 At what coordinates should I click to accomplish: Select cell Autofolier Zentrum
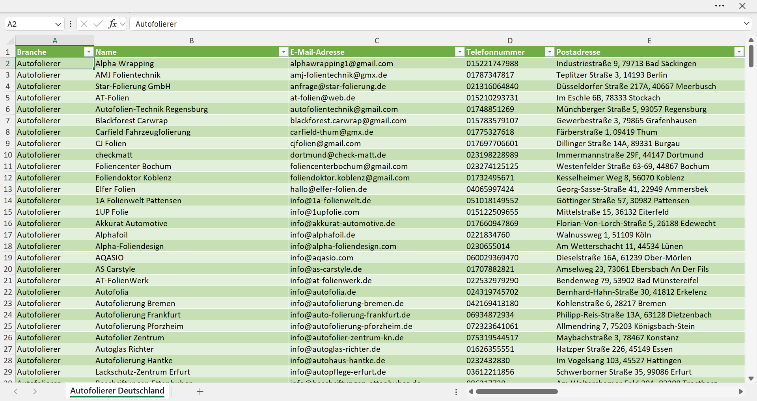click(x=192, y=338)
